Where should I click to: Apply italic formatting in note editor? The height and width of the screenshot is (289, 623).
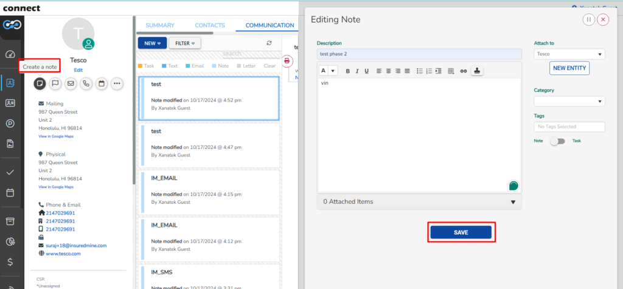[x=357, y=71]
